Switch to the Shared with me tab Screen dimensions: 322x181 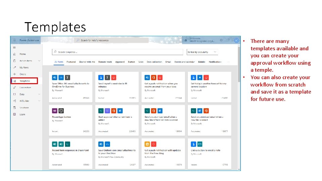[x=87, y=62]
